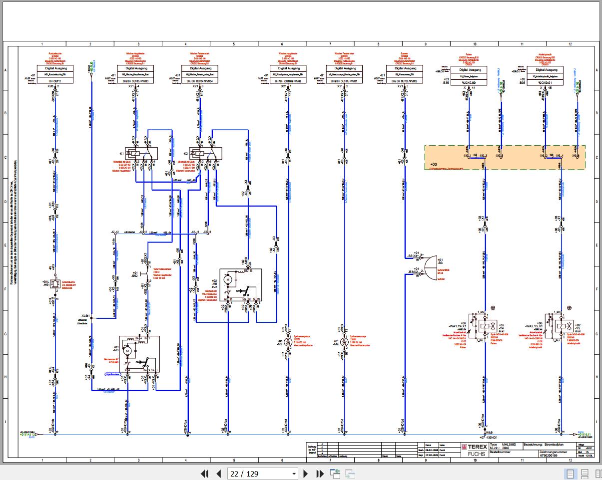The height and width of the screenshot is (480, 602).
Task: Open the page number dropdown arrow
Action: 294,474
